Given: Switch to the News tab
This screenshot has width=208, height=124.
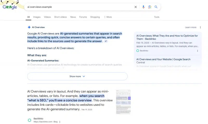Looking at the screenshot, I should click(73, 17).
